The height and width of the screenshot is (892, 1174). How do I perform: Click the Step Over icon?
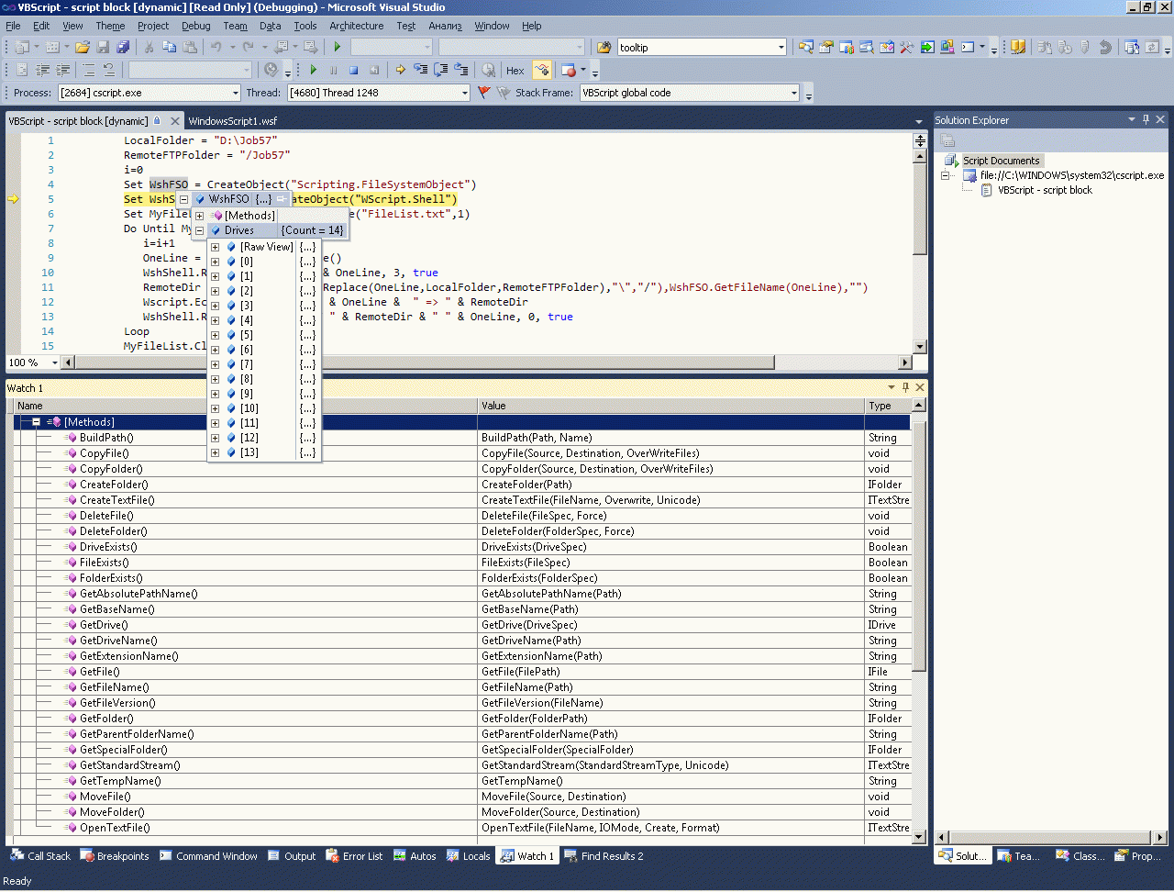coord(440,70)
